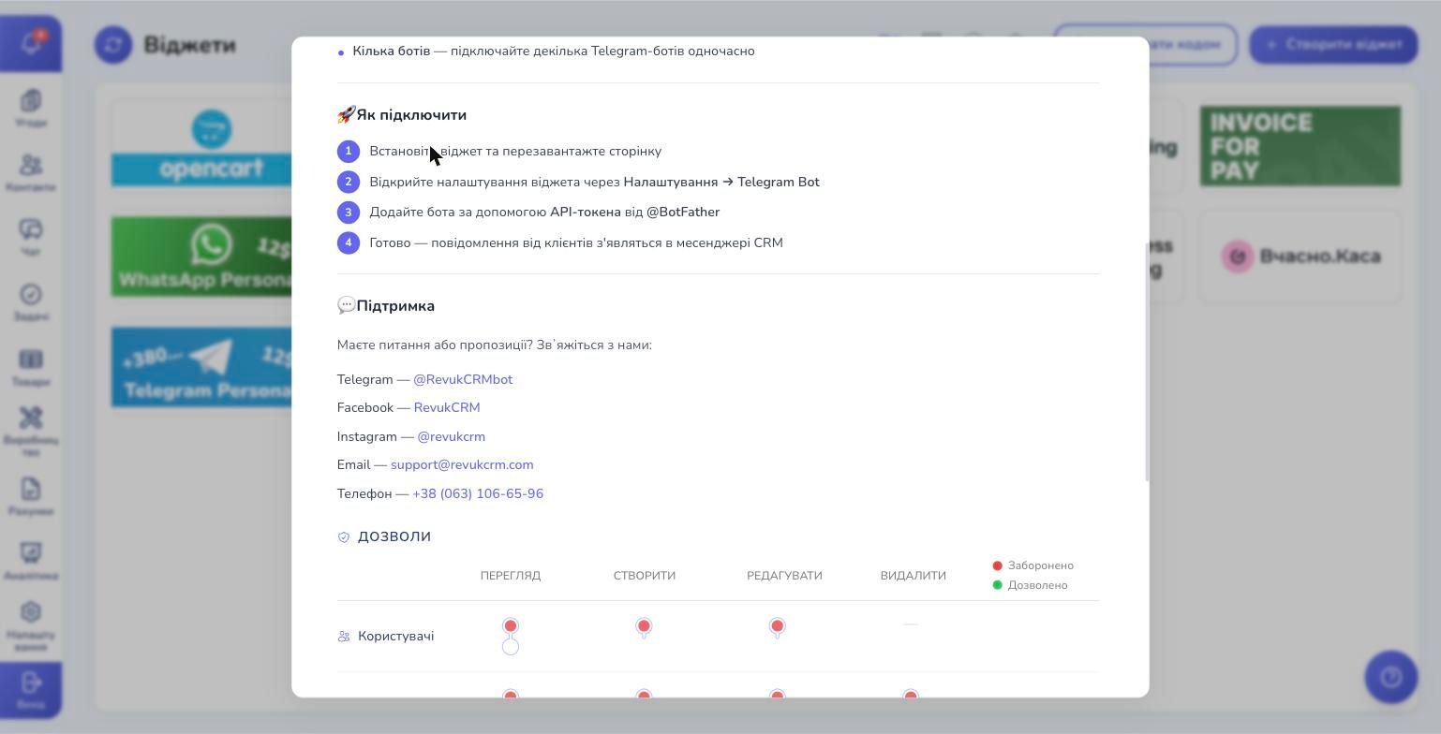Screen dimensions: 1441x734
Task: Select the Telegram Personal widget card
Action: 202,367
